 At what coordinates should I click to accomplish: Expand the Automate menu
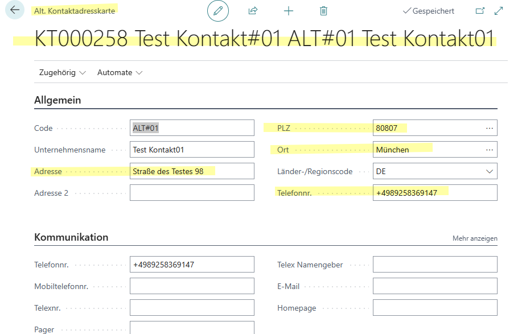(x=120, y=72)
